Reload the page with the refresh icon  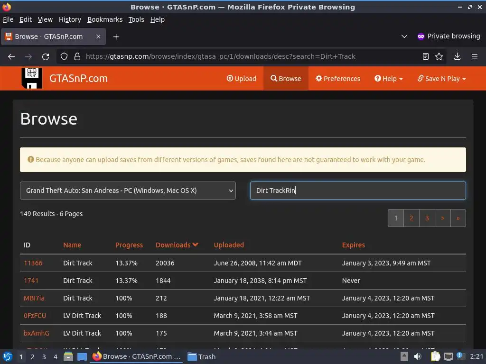pyautogui.click(x=46, y=57)
